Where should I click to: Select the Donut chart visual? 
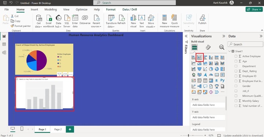coord(217,69)
